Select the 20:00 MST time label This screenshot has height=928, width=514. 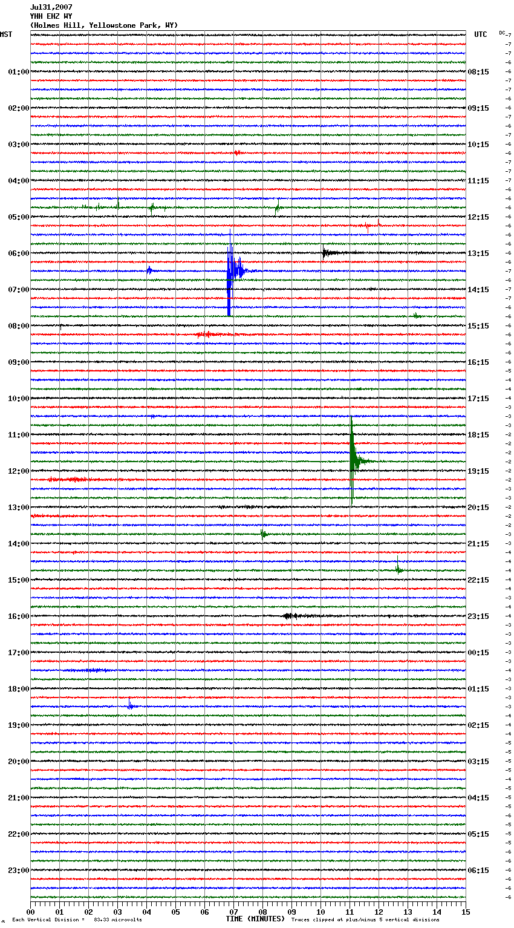tap(19, 762)
